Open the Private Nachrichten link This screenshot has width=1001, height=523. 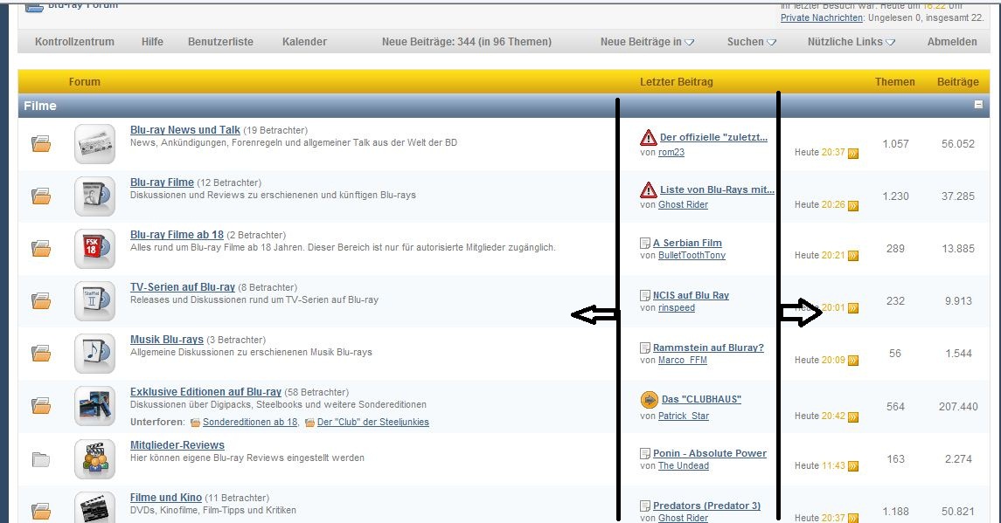pos(821,17)
